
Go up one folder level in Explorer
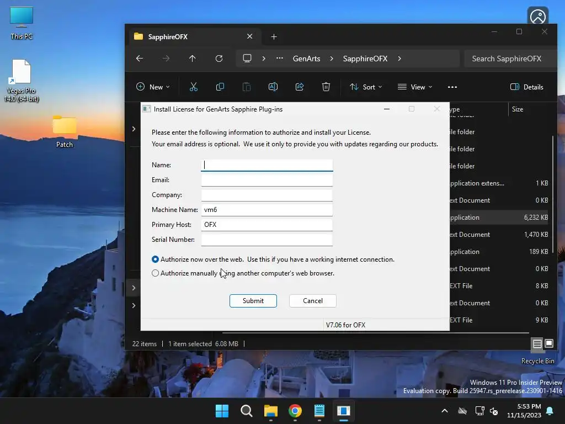coord(193,59)
